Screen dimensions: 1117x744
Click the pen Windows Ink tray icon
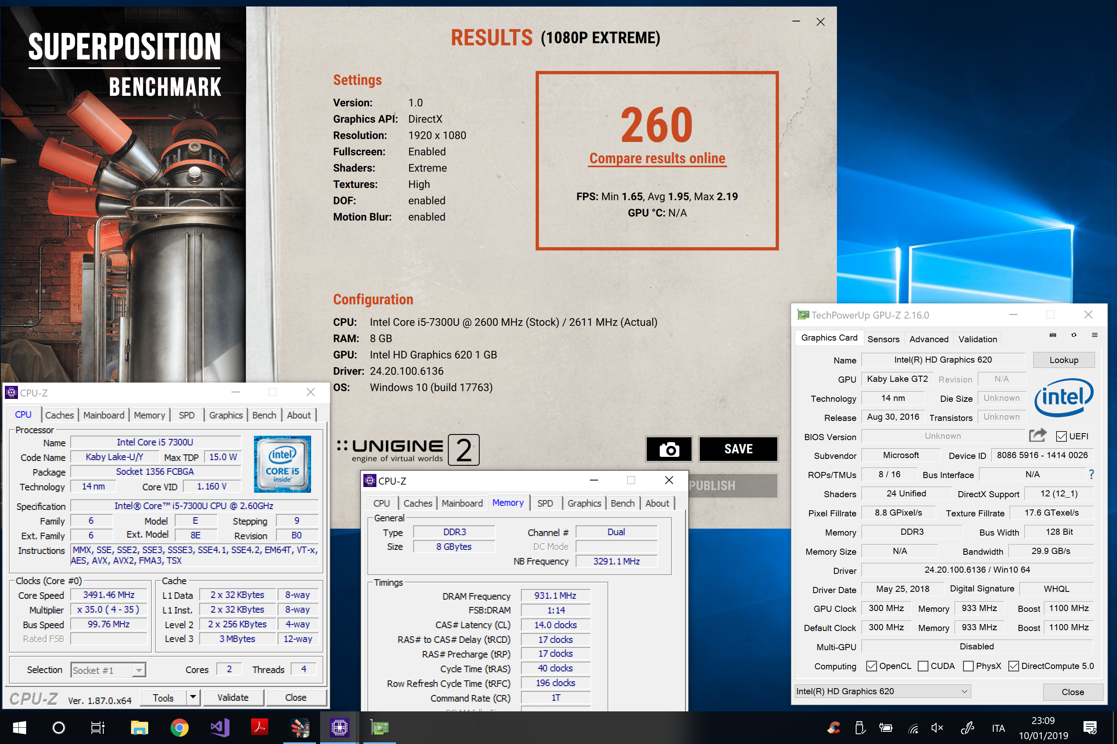tap(967, 728)
